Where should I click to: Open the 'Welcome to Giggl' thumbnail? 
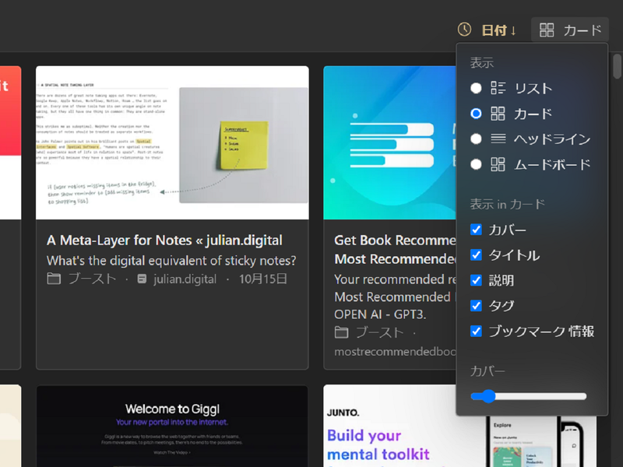point(172,426)
